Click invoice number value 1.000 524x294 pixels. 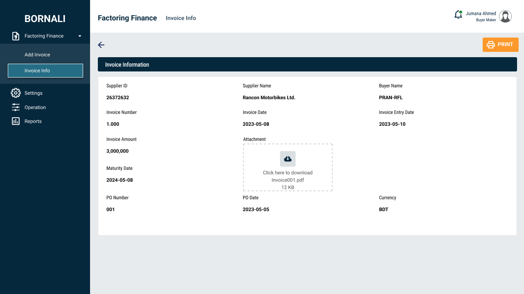pos(113,124)
